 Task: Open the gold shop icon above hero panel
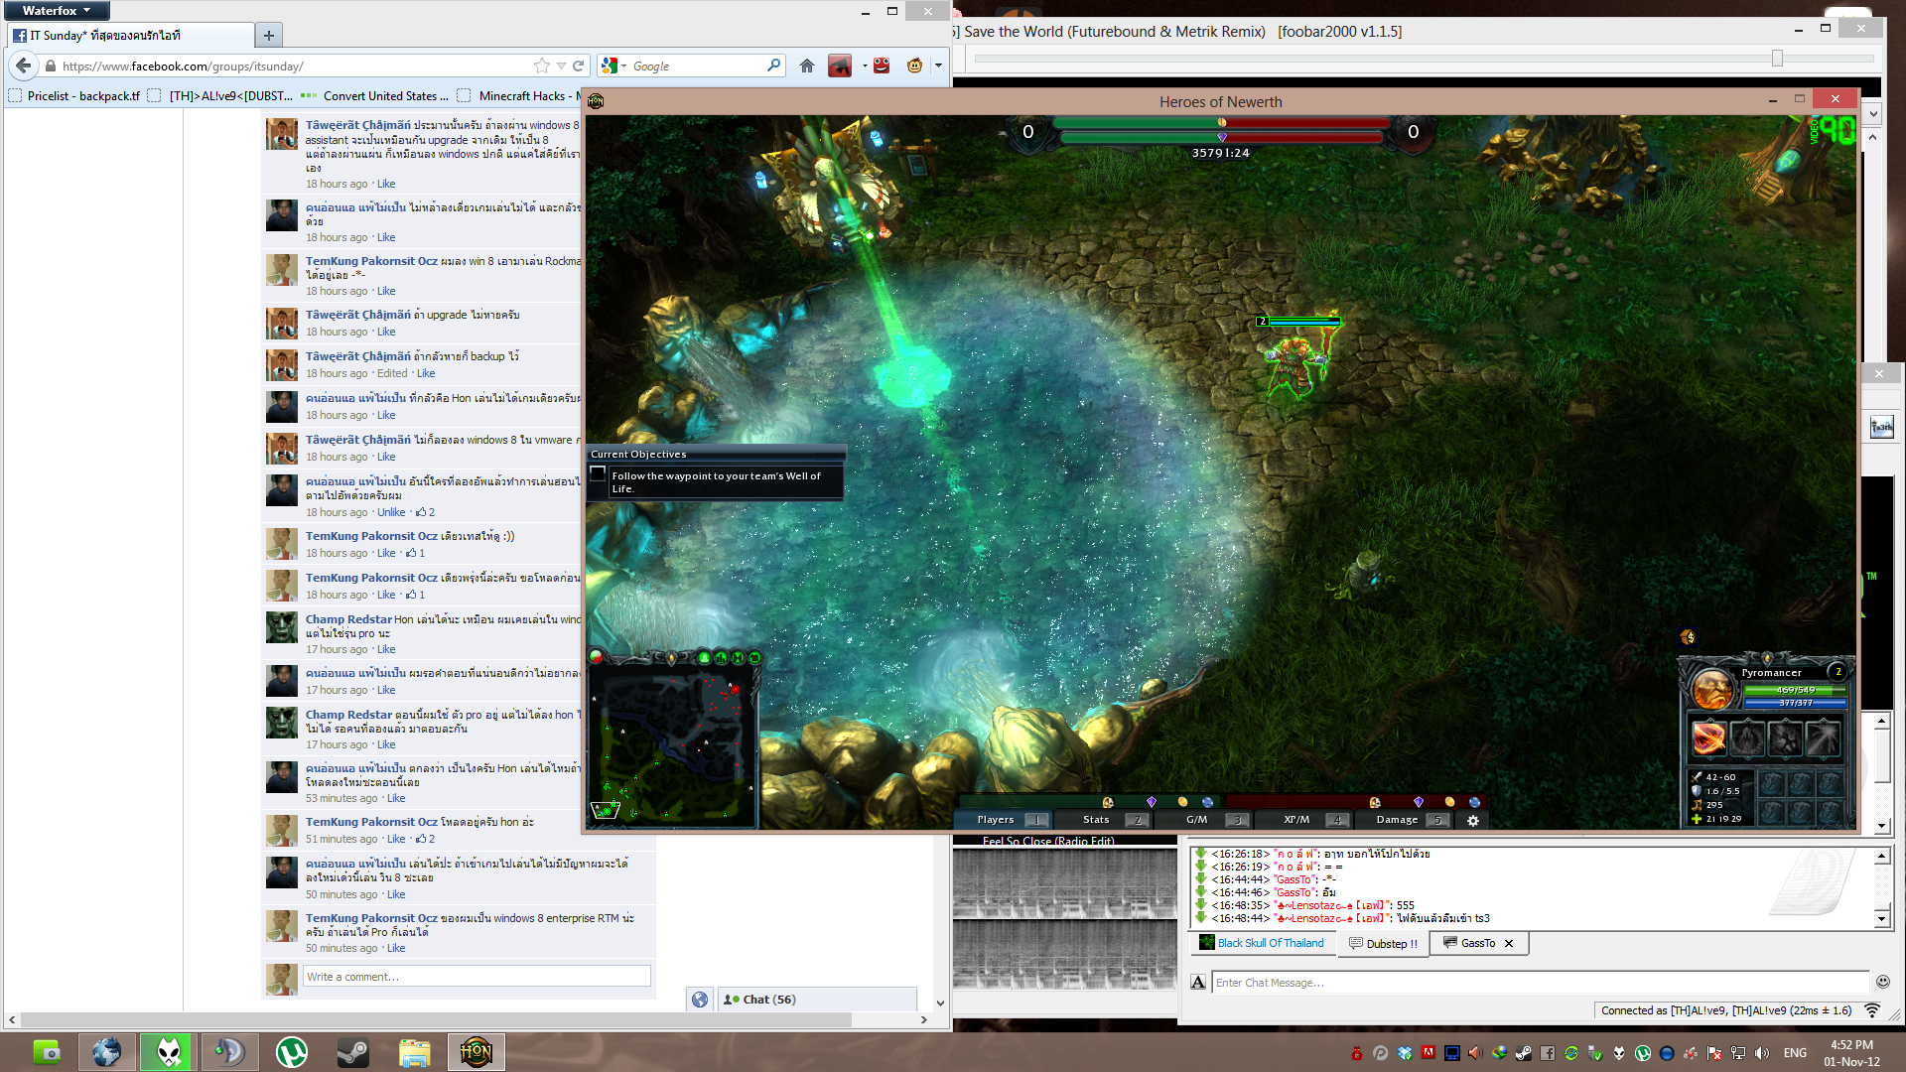point(1688,637)
